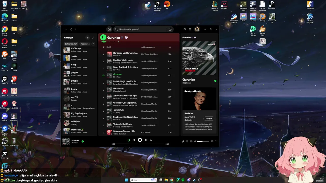Open Spotify notifications bell
The height and width of the screenshot is (183, 326).
pyautogui.click(x=185, y=29)
